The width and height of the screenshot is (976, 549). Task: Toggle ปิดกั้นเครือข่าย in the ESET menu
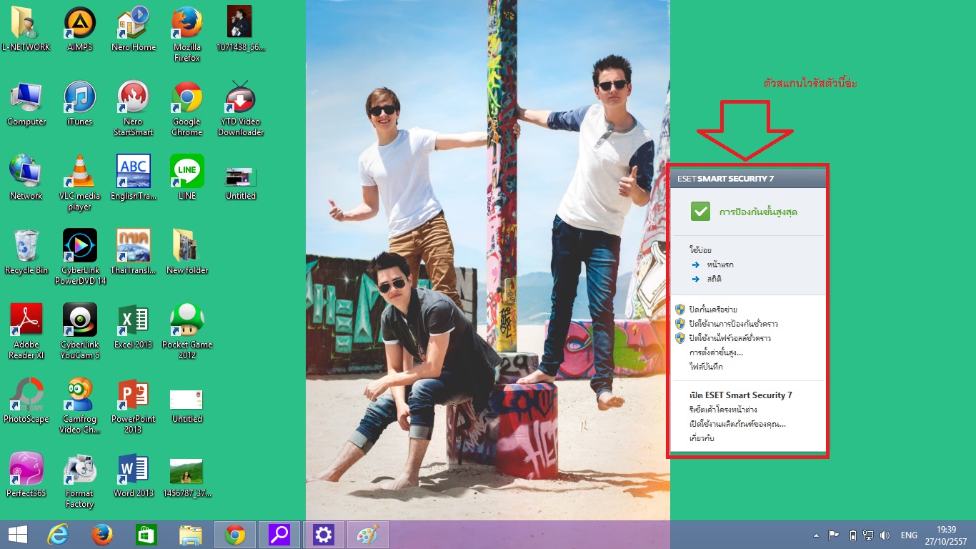[x=712, y=310]
